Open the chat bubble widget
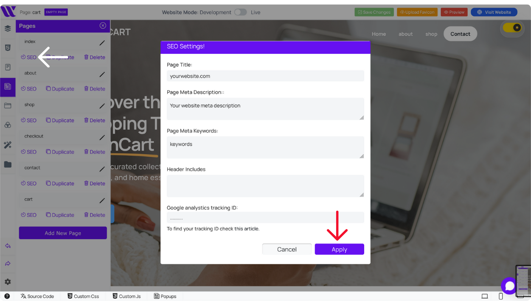 509,286
